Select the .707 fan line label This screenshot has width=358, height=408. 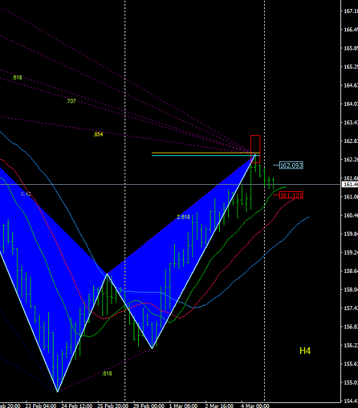tap(70, 101)
